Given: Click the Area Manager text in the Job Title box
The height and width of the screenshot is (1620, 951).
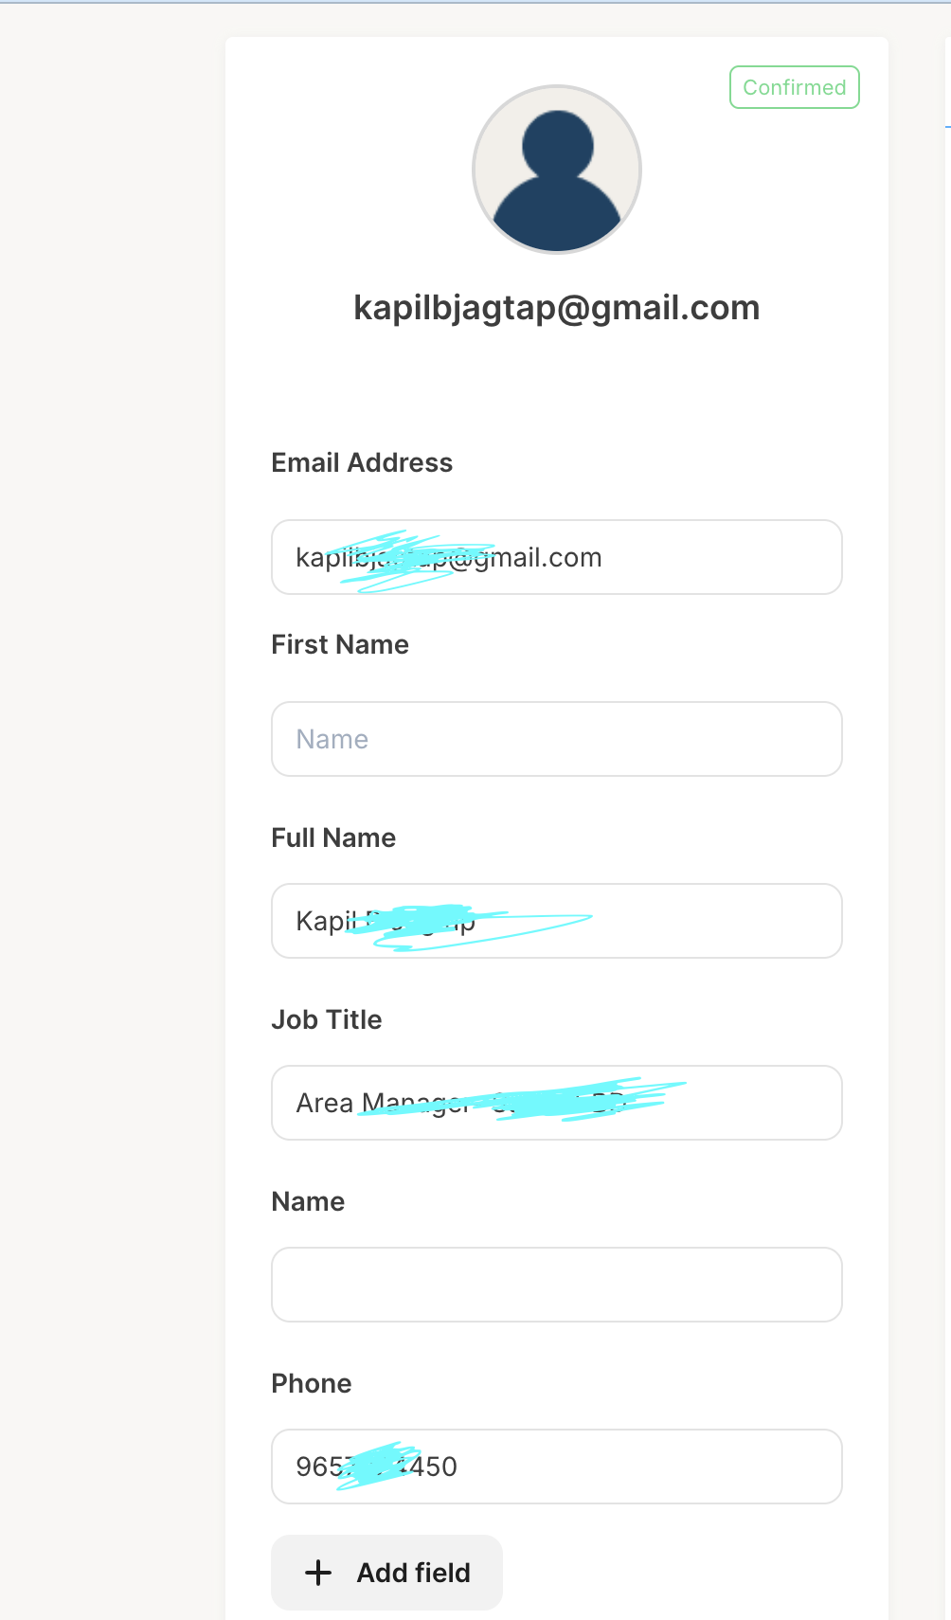Looking at the screenshot, I should 382,1103.
